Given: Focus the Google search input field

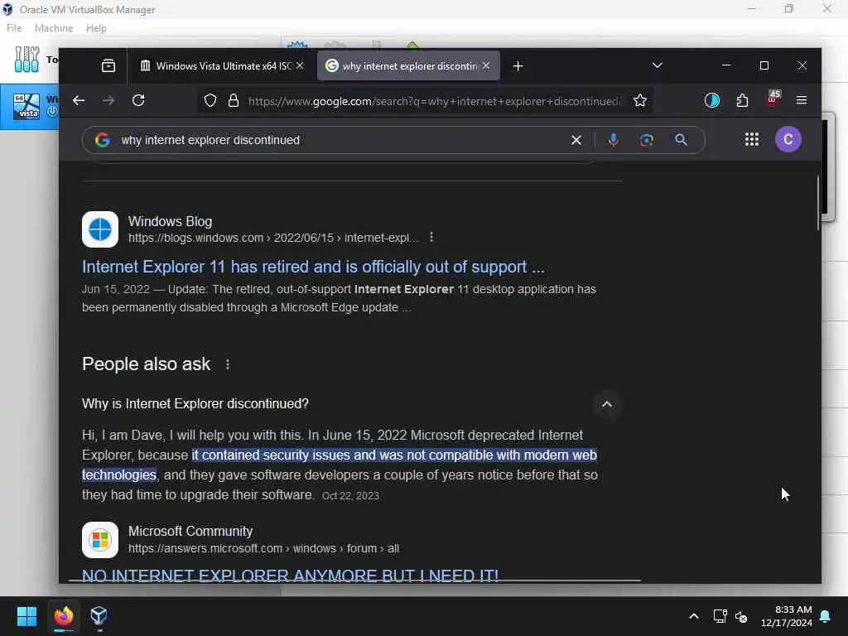Looking at the screenshot, I should click(342, 140).
